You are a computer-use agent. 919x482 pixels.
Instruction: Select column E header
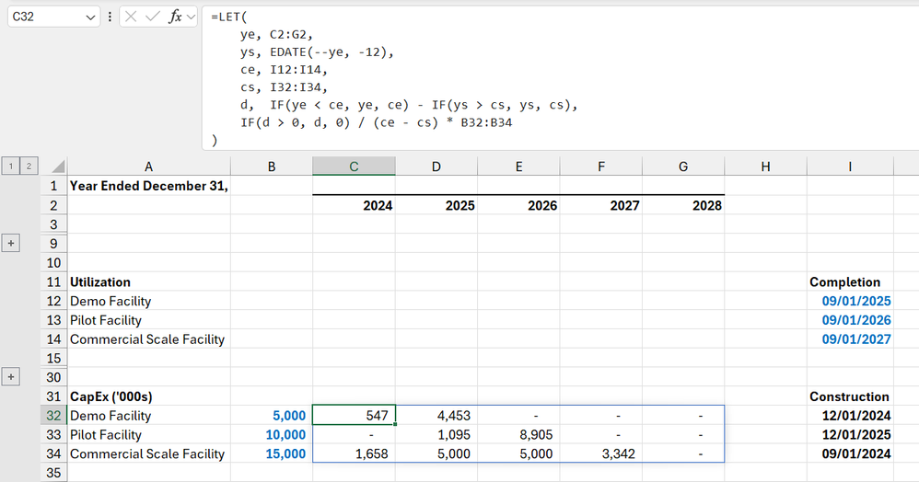click(518, 166)
